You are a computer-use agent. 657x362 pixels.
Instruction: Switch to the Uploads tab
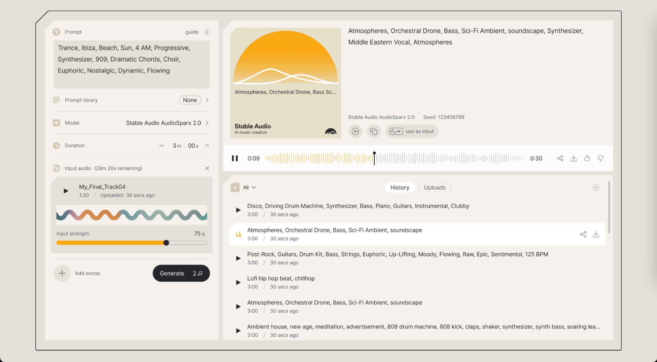434,187
